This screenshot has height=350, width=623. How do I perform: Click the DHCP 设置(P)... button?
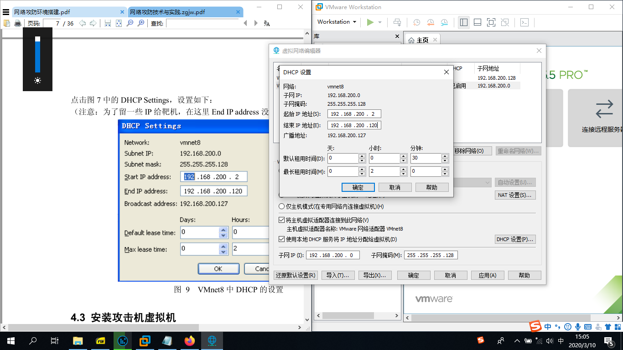click(x=515, y=239)
